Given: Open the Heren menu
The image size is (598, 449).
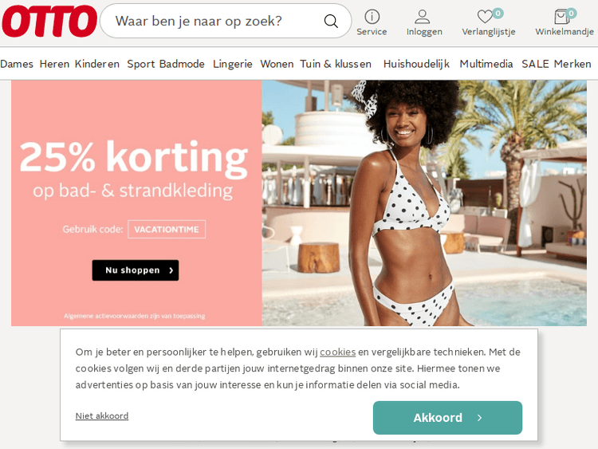Looking at the screenshot, I should click(54, 64).
